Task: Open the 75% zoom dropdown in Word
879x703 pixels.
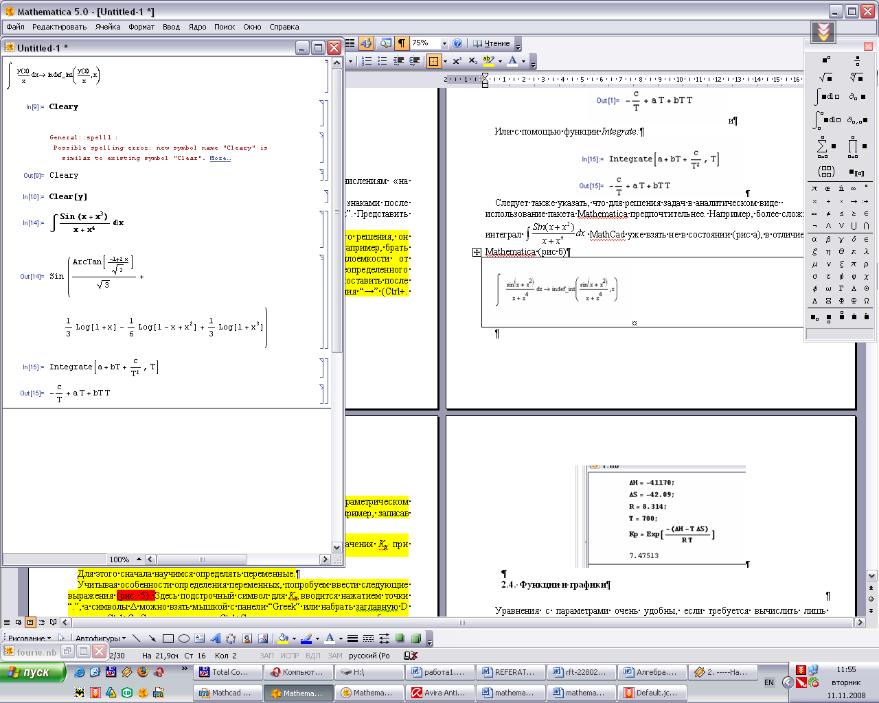Action: [444, 43]
